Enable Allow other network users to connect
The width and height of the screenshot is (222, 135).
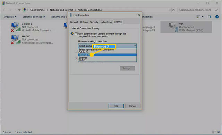[x=76, y=34]
